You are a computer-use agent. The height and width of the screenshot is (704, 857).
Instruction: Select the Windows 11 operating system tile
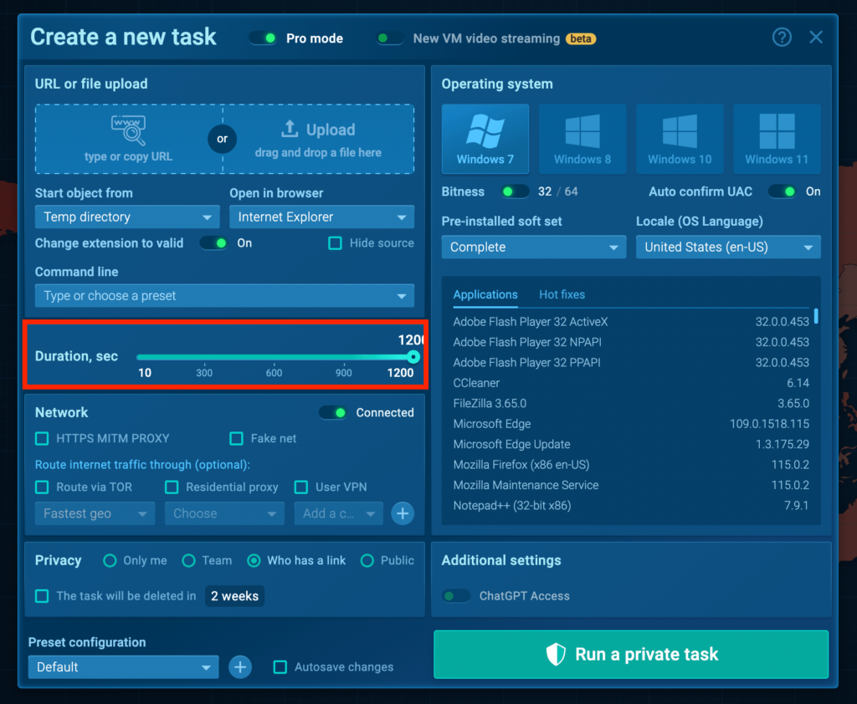(777, 139)
